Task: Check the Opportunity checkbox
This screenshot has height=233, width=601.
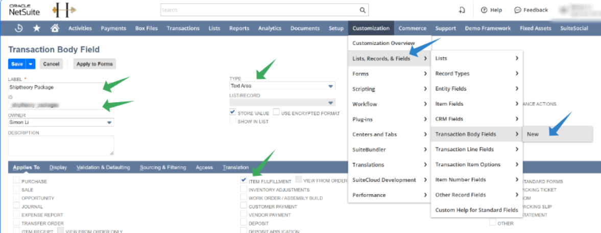Action: click(x=16, y=197)
